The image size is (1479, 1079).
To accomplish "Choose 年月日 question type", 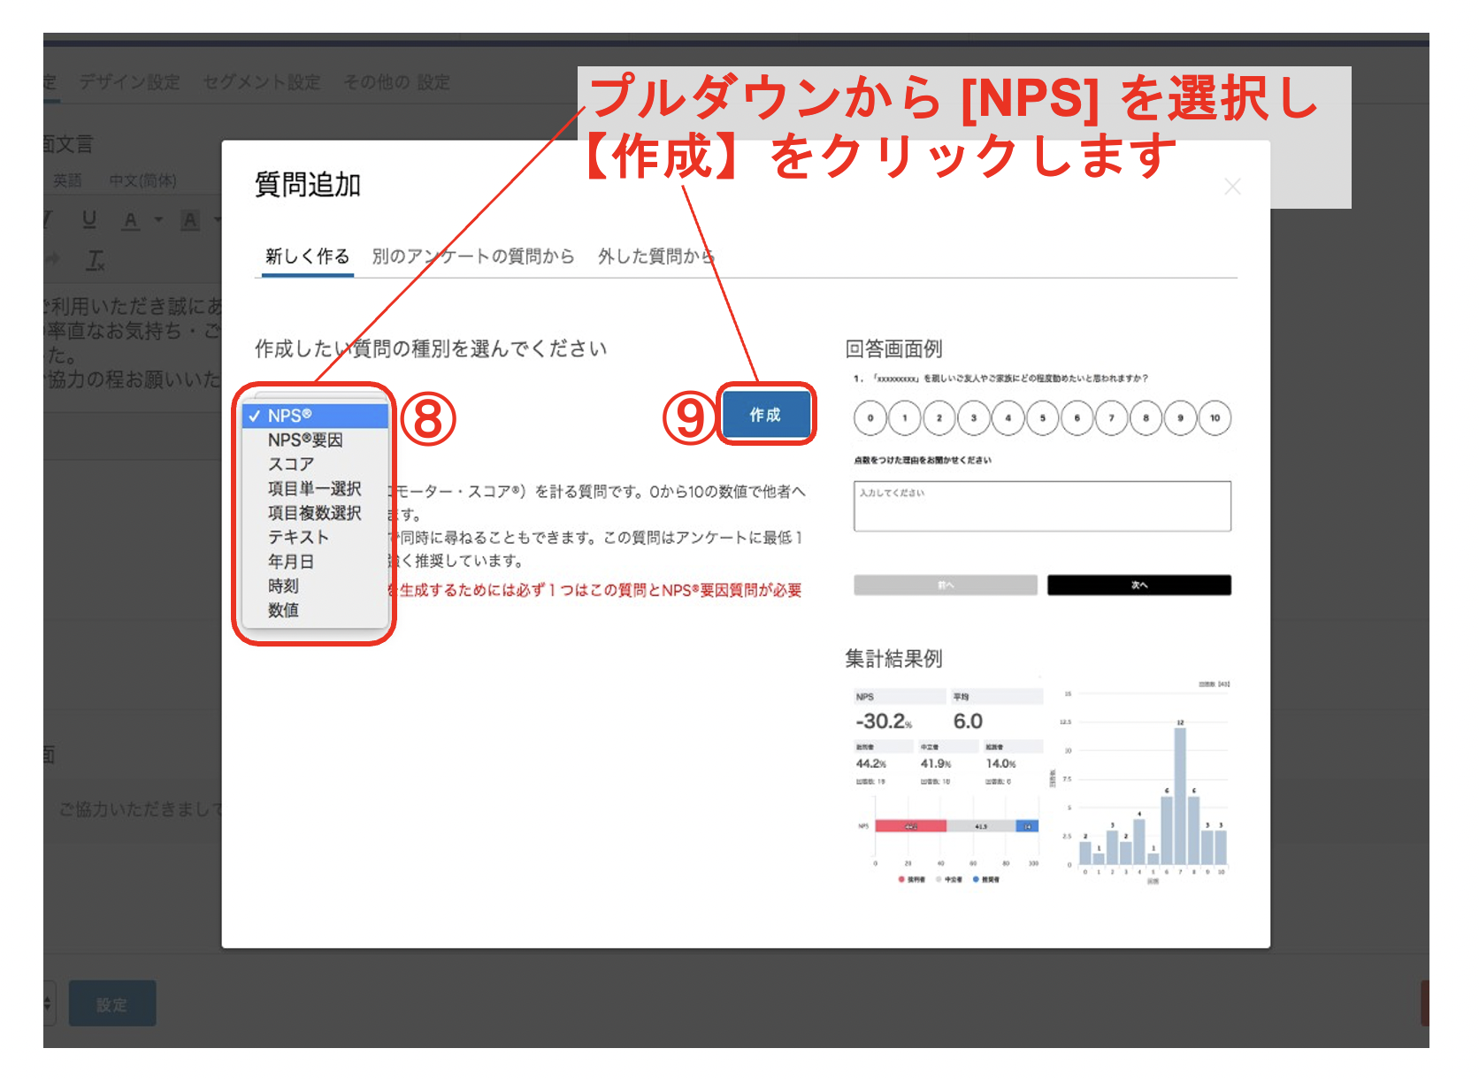I will tap(315, 562).
